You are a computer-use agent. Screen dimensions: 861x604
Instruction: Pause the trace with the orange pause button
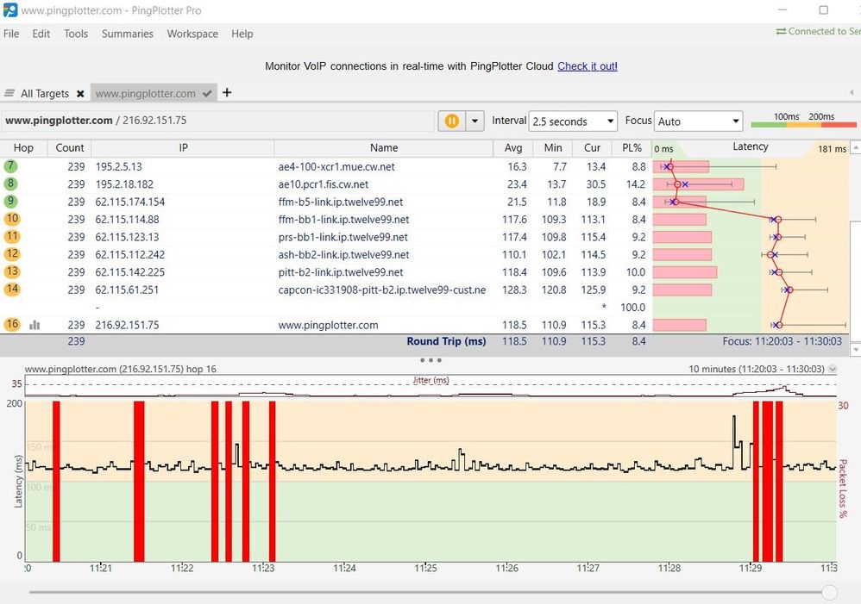(x=451, y=121)
